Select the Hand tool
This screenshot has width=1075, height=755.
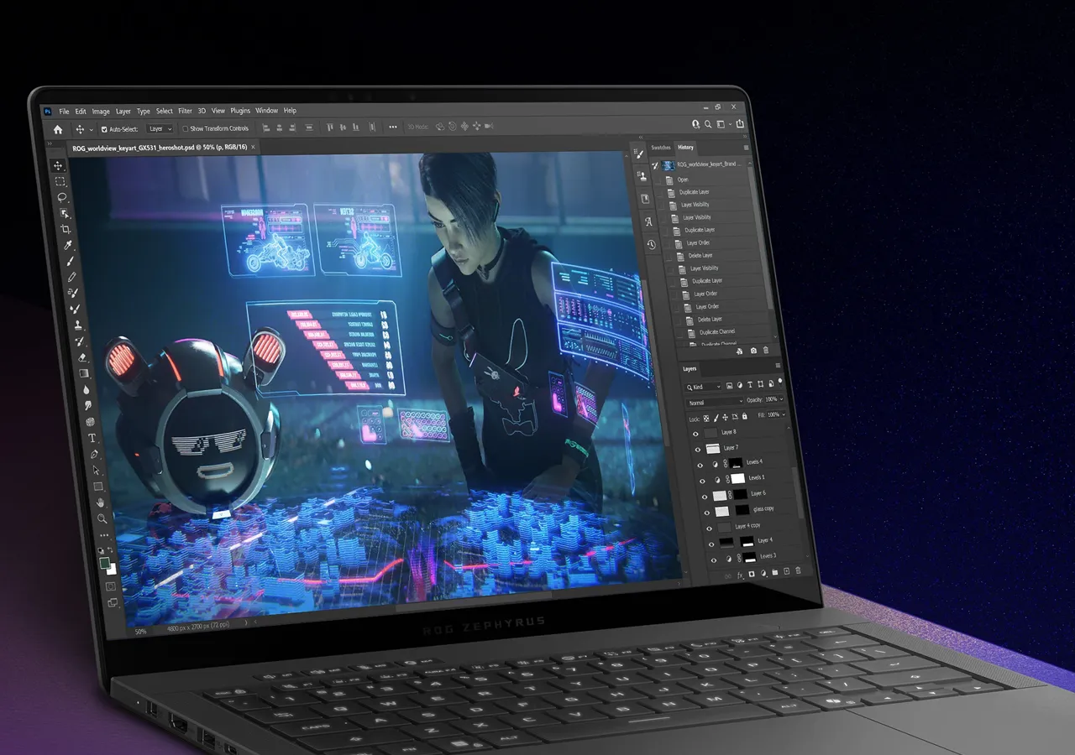[101, 502]
